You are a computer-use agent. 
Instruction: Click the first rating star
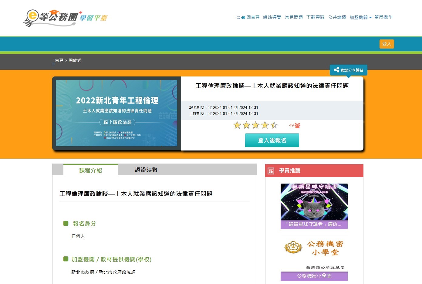pyautogui.click(x=237, y=125)
